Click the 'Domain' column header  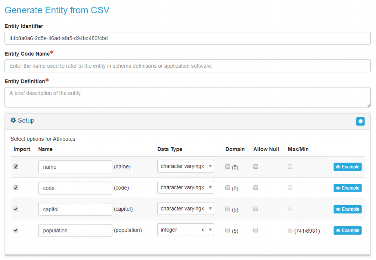[235, 149]
